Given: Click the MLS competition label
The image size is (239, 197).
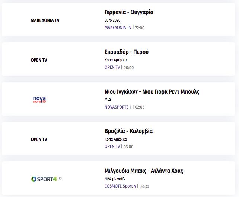Looking at the screenshot, I should 108,99.
